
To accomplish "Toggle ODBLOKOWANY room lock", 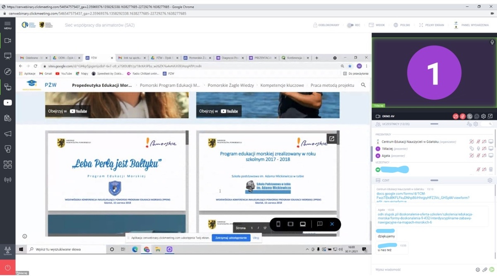I will coord(326,25).
